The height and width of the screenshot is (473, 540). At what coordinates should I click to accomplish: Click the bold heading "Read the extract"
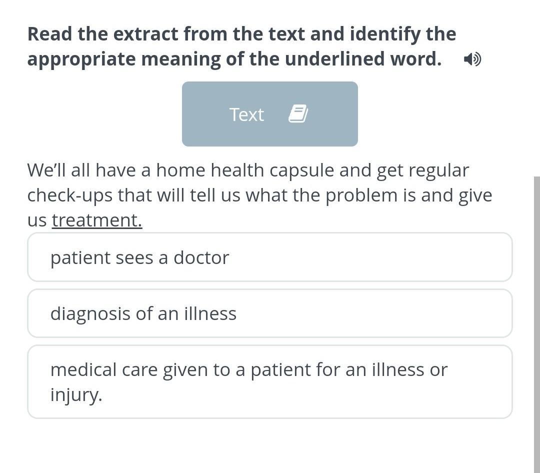[102, 34]
